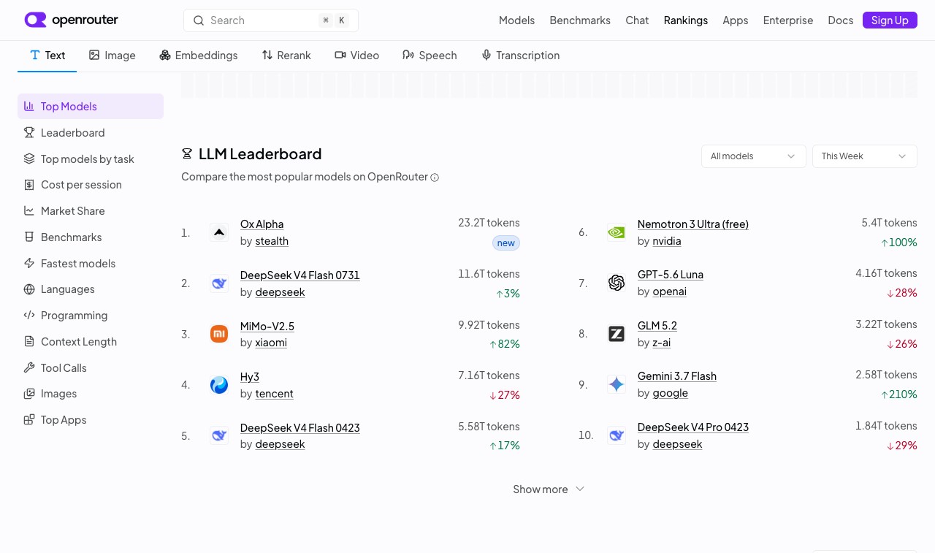The image size is (935, 553).
Task: Open Tool Calls in the sidebar
Action: coord(91,368)
